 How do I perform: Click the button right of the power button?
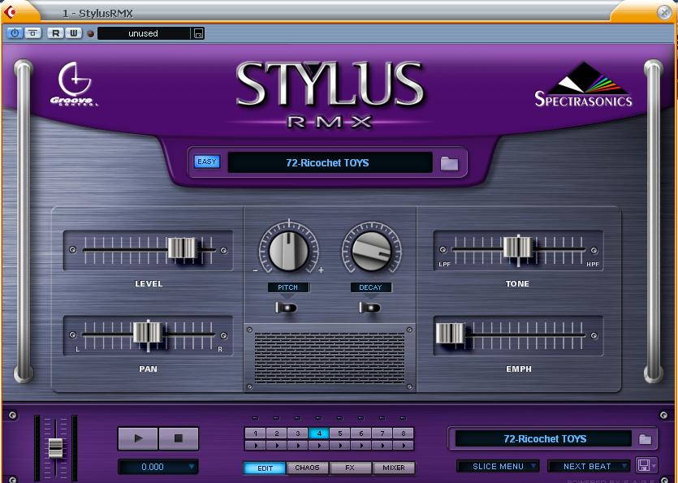(x=32, y=33)
